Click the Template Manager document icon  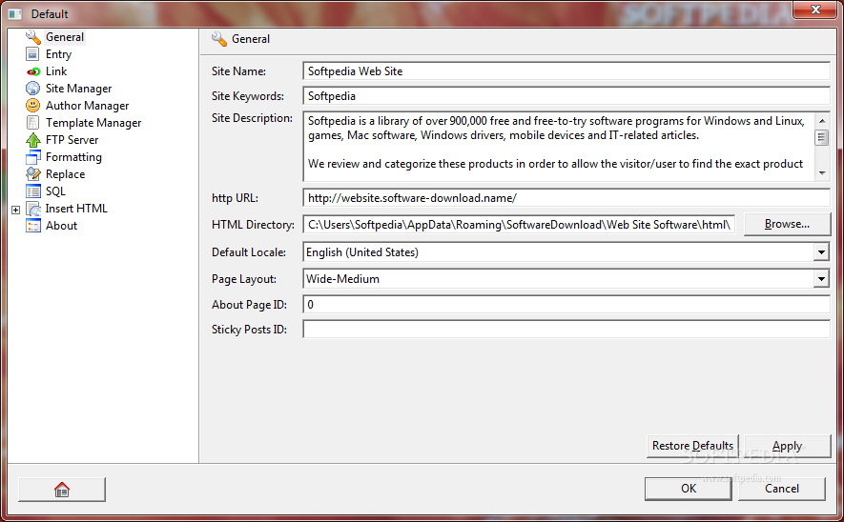click(32, 123)
